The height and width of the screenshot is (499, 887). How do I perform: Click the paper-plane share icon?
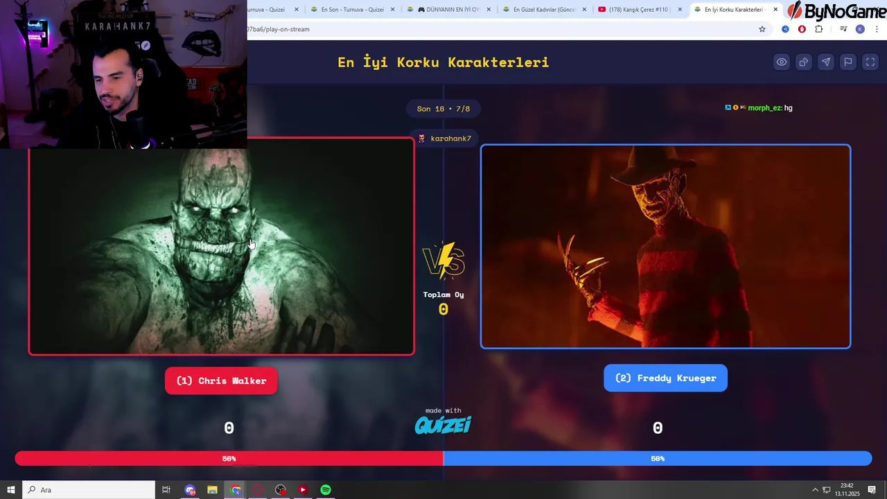[826, 62]
